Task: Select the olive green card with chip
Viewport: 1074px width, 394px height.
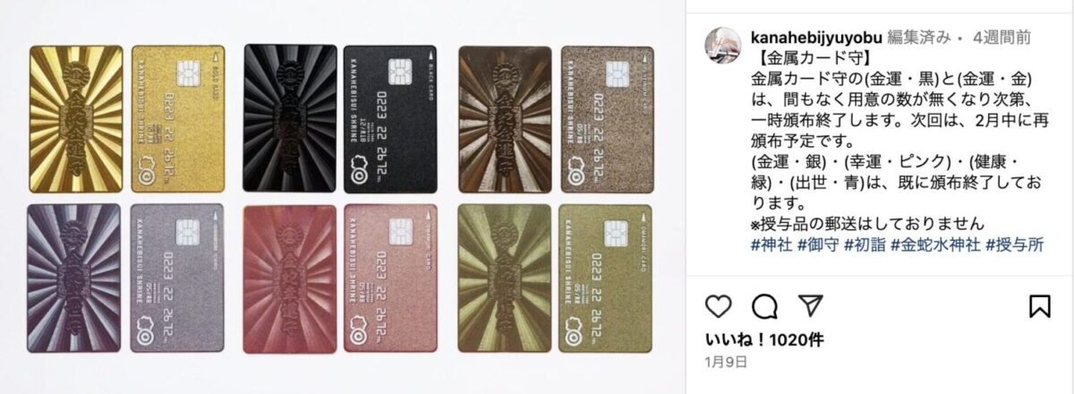Action: pos(602,278)
